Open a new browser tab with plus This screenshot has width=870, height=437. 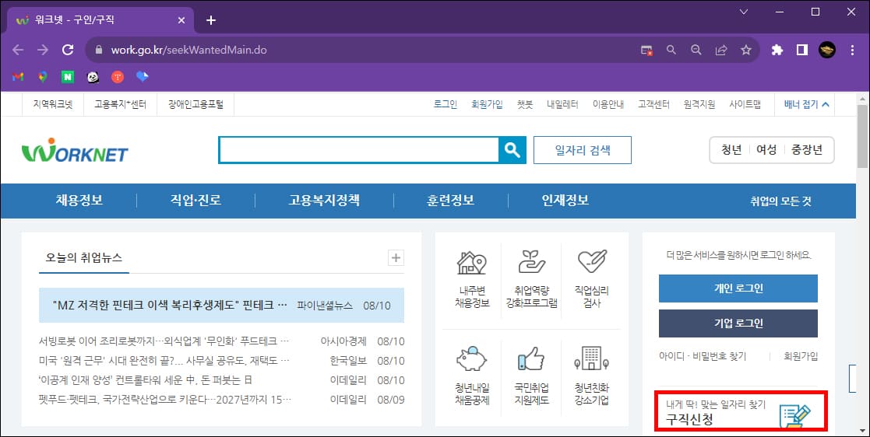coord(211,20)
